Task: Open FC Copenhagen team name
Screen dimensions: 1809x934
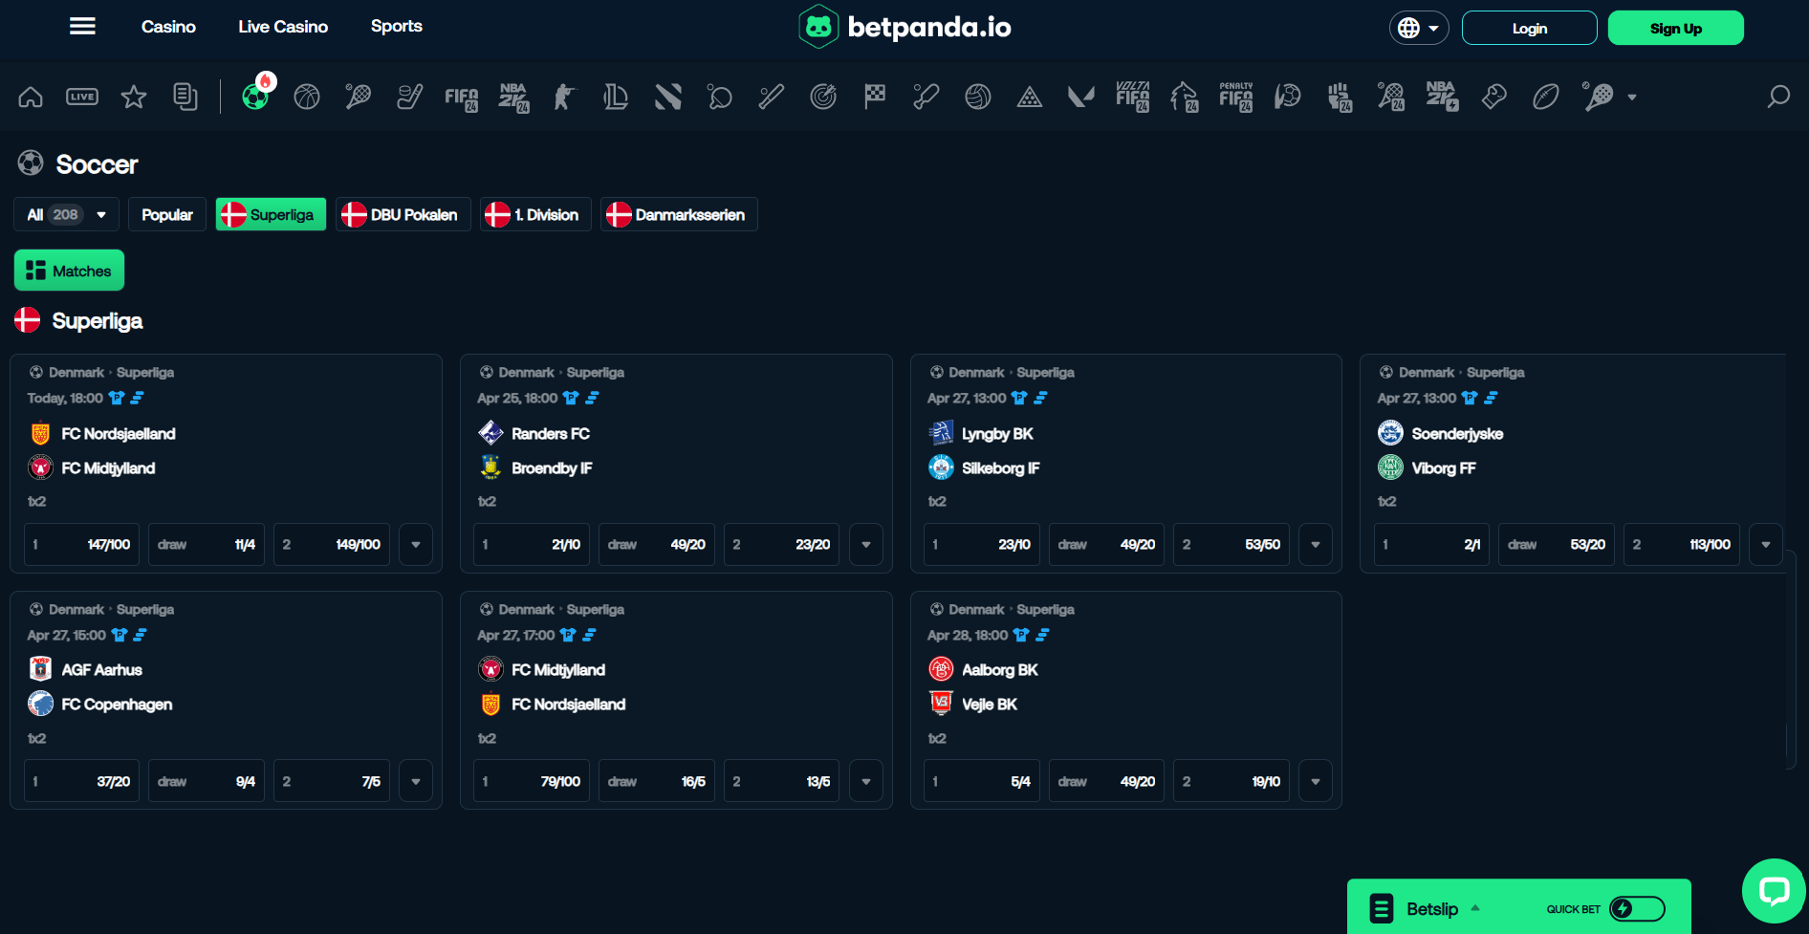Action: [118, 705]
